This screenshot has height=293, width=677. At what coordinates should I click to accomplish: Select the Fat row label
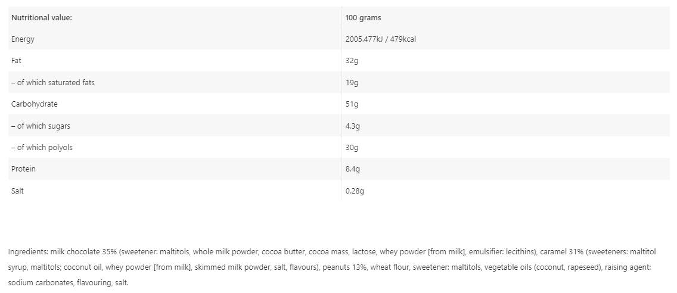(16, 61)
